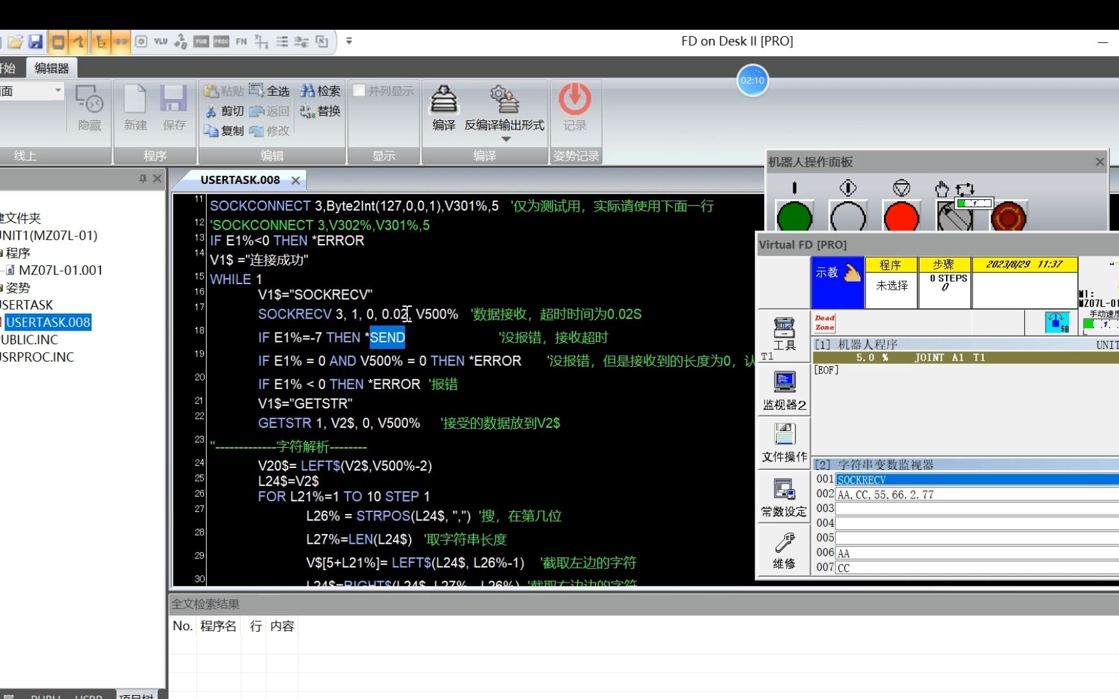Click the 保存 save program button
The width and height of the screenshot is (1119, 699).
click(174, 107)
